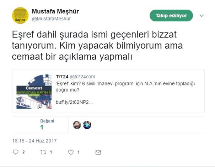Open Mustafa Meşhûr's yellow profile avatar
Viewport: 215px width, 167px height.
pos(20,15)
